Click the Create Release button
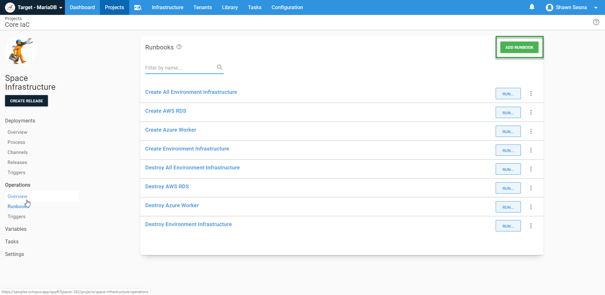Screen dimensions: 605x295 [x=26, y=101]
